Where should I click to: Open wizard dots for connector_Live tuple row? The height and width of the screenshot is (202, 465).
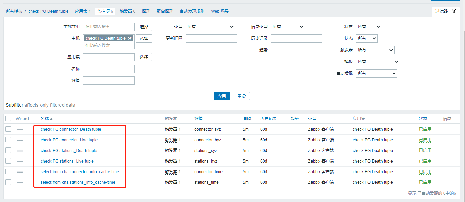point(20,140)
